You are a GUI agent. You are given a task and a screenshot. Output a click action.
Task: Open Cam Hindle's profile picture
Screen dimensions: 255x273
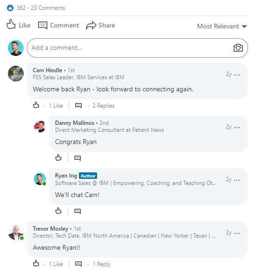point(16,74)
